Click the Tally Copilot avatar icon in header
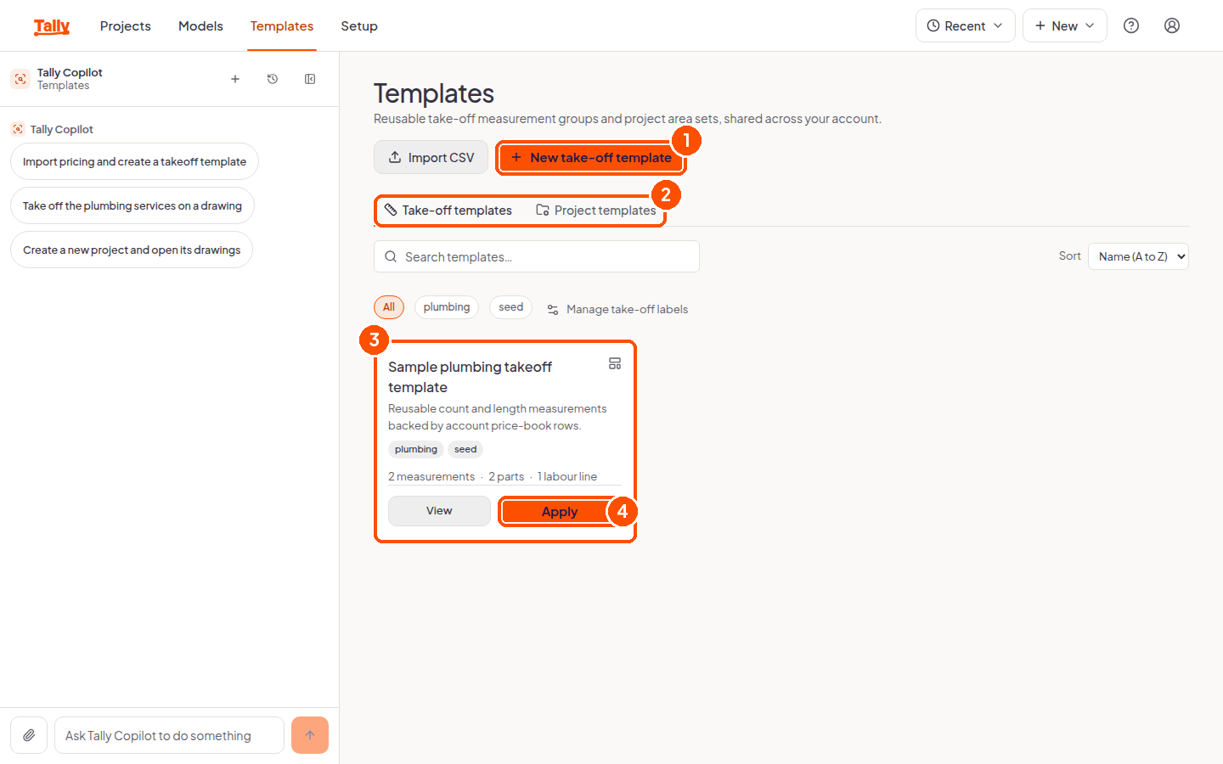 pos(20,79)
